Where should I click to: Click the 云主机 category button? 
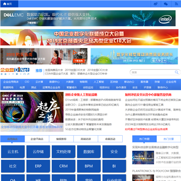pyautogui.click(x=13, y=152)
